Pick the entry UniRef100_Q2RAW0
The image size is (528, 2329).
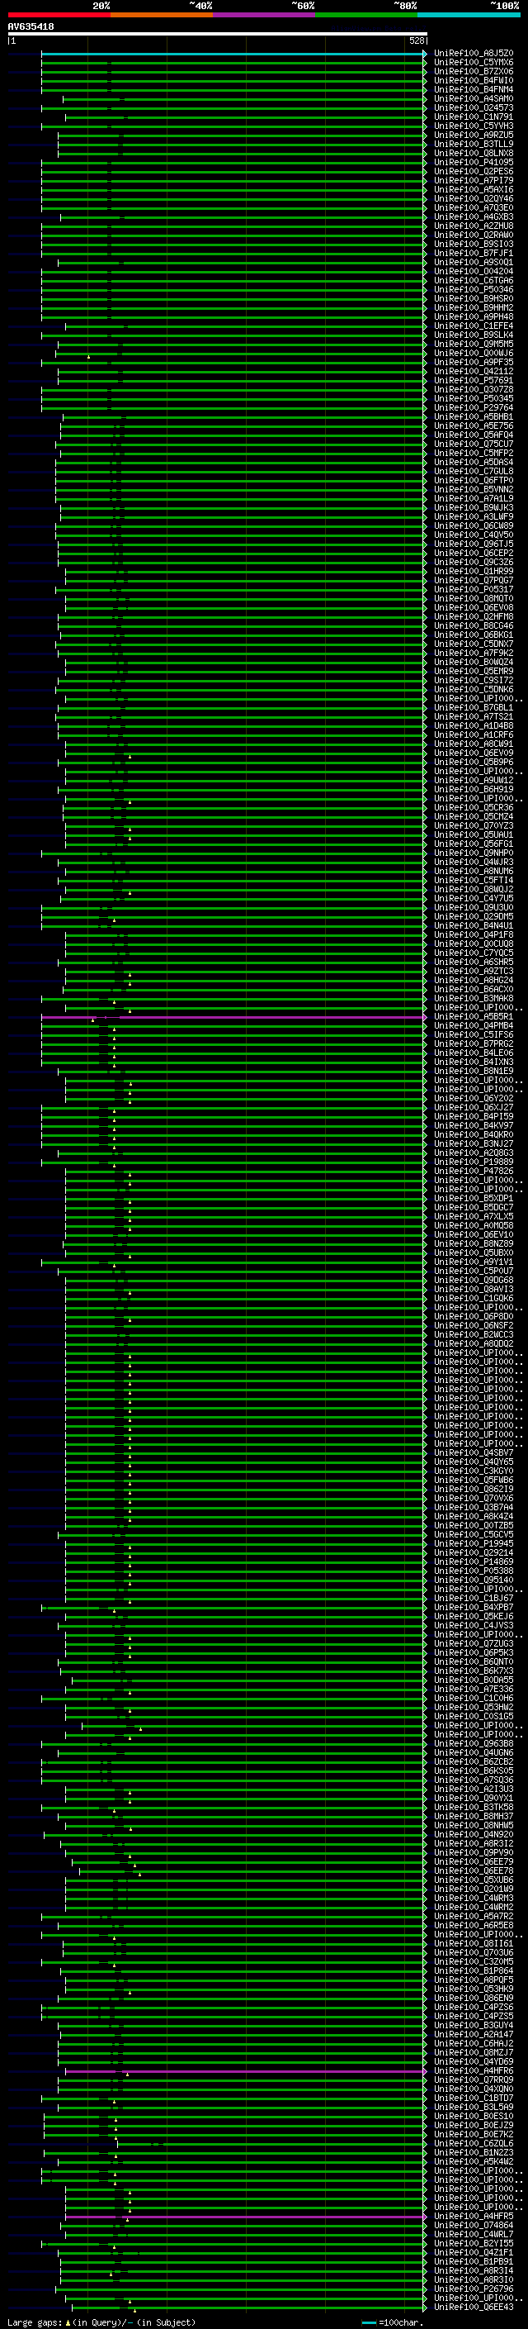[474, 235]
